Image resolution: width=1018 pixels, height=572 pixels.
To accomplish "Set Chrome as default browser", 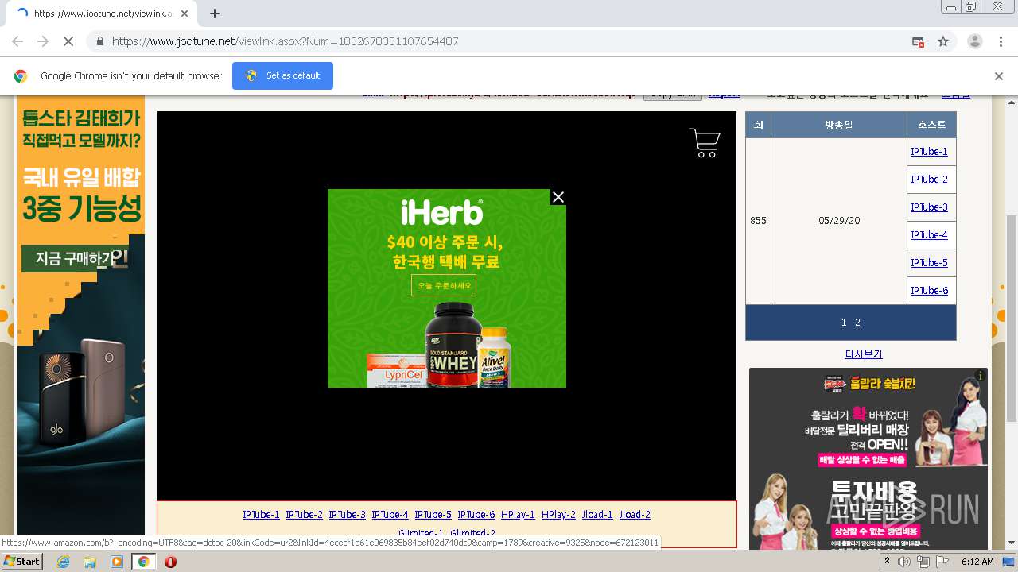I will [x=282, y=75].
